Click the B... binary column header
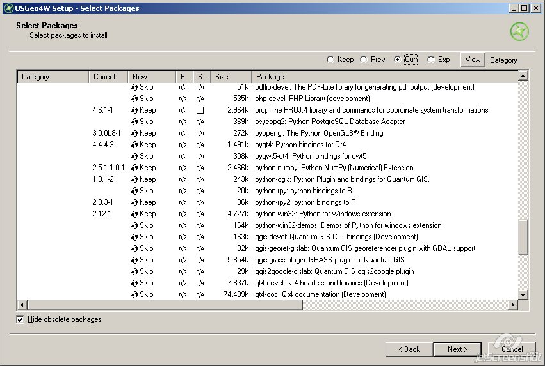545x366 pixels. coord(185,77)
